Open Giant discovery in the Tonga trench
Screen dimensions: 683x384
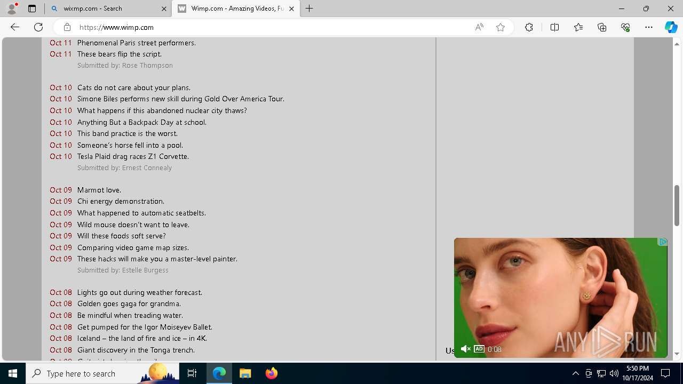tap(136, 350)
